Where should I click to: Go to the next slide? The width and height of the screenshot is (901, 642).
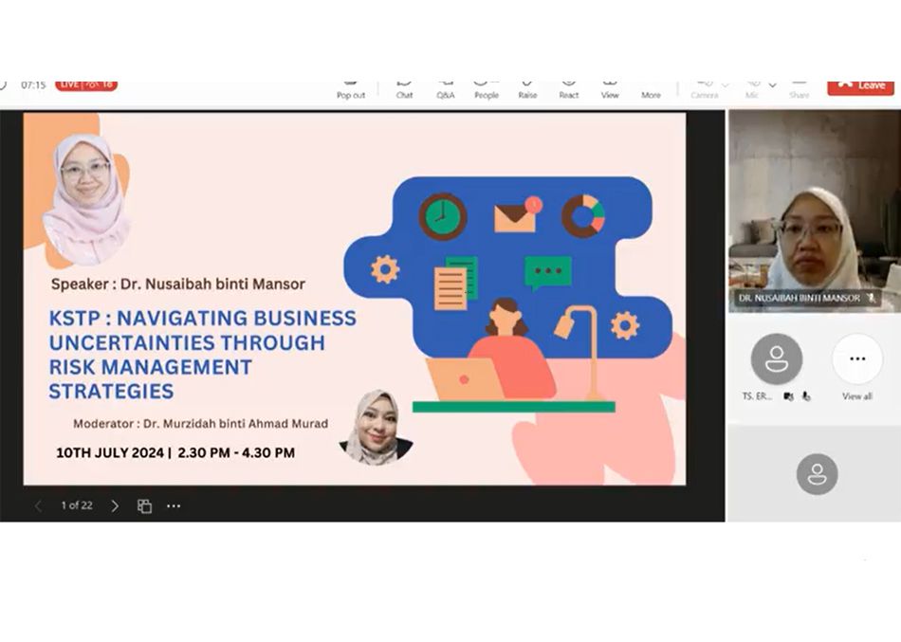click(115, 506)
